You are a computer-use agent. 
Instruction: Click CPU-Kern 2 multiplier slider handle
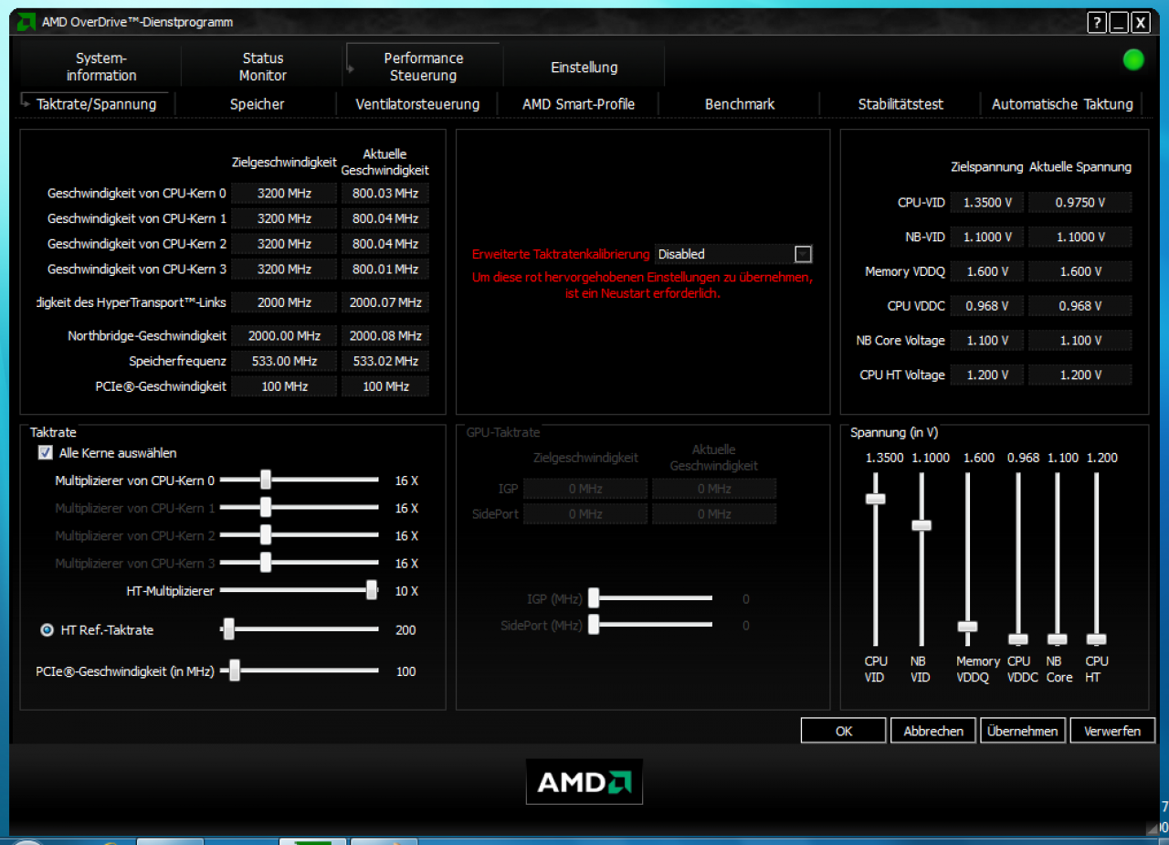coord(266,535)
